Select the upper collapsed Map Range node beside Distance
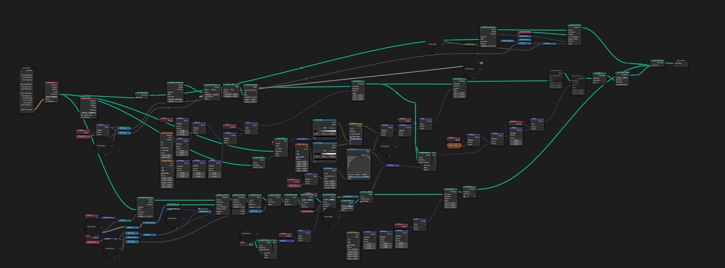725x268 pixels. click(x=123, y=128)
